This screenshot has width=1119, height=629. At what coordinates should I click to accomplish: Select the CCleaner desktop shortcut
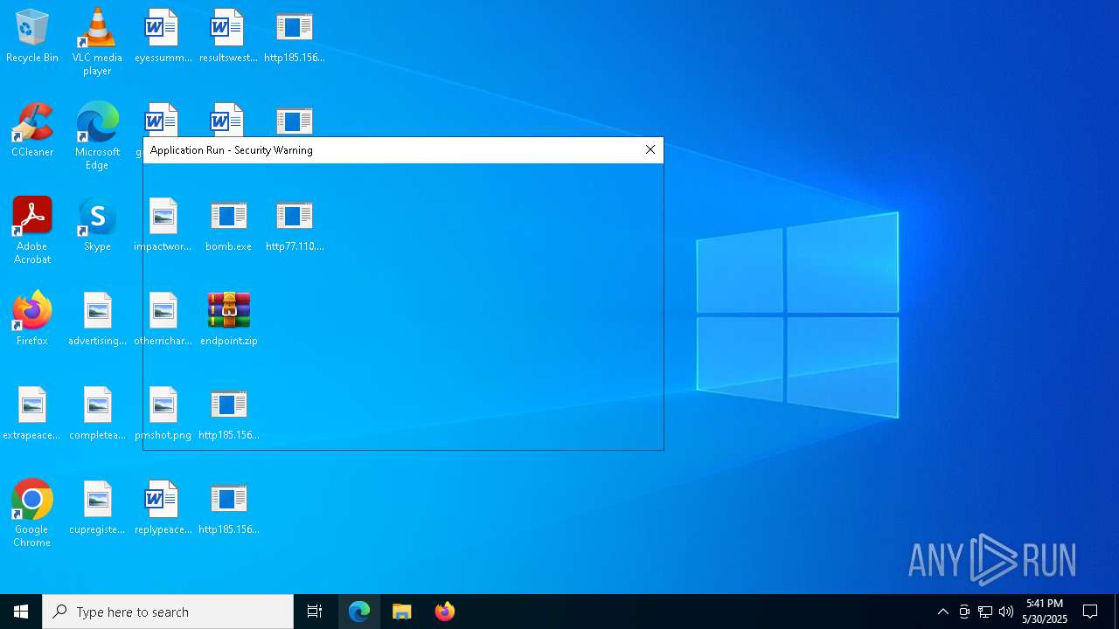point(32,131)
